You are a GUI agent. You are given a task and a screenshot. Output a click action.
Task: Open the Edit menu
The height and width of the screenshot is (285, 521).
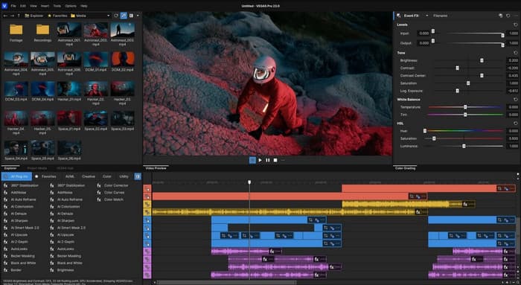click(x=23, y=6)
